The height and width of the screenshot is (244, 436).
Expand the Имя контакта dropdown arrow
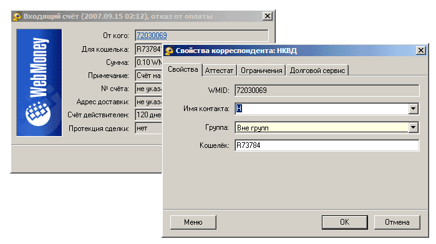coord(413,109)
